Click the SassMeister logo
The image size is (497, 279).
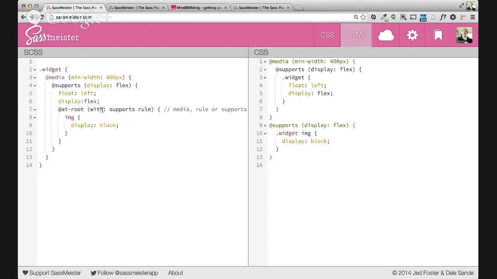tap(52, 35)
